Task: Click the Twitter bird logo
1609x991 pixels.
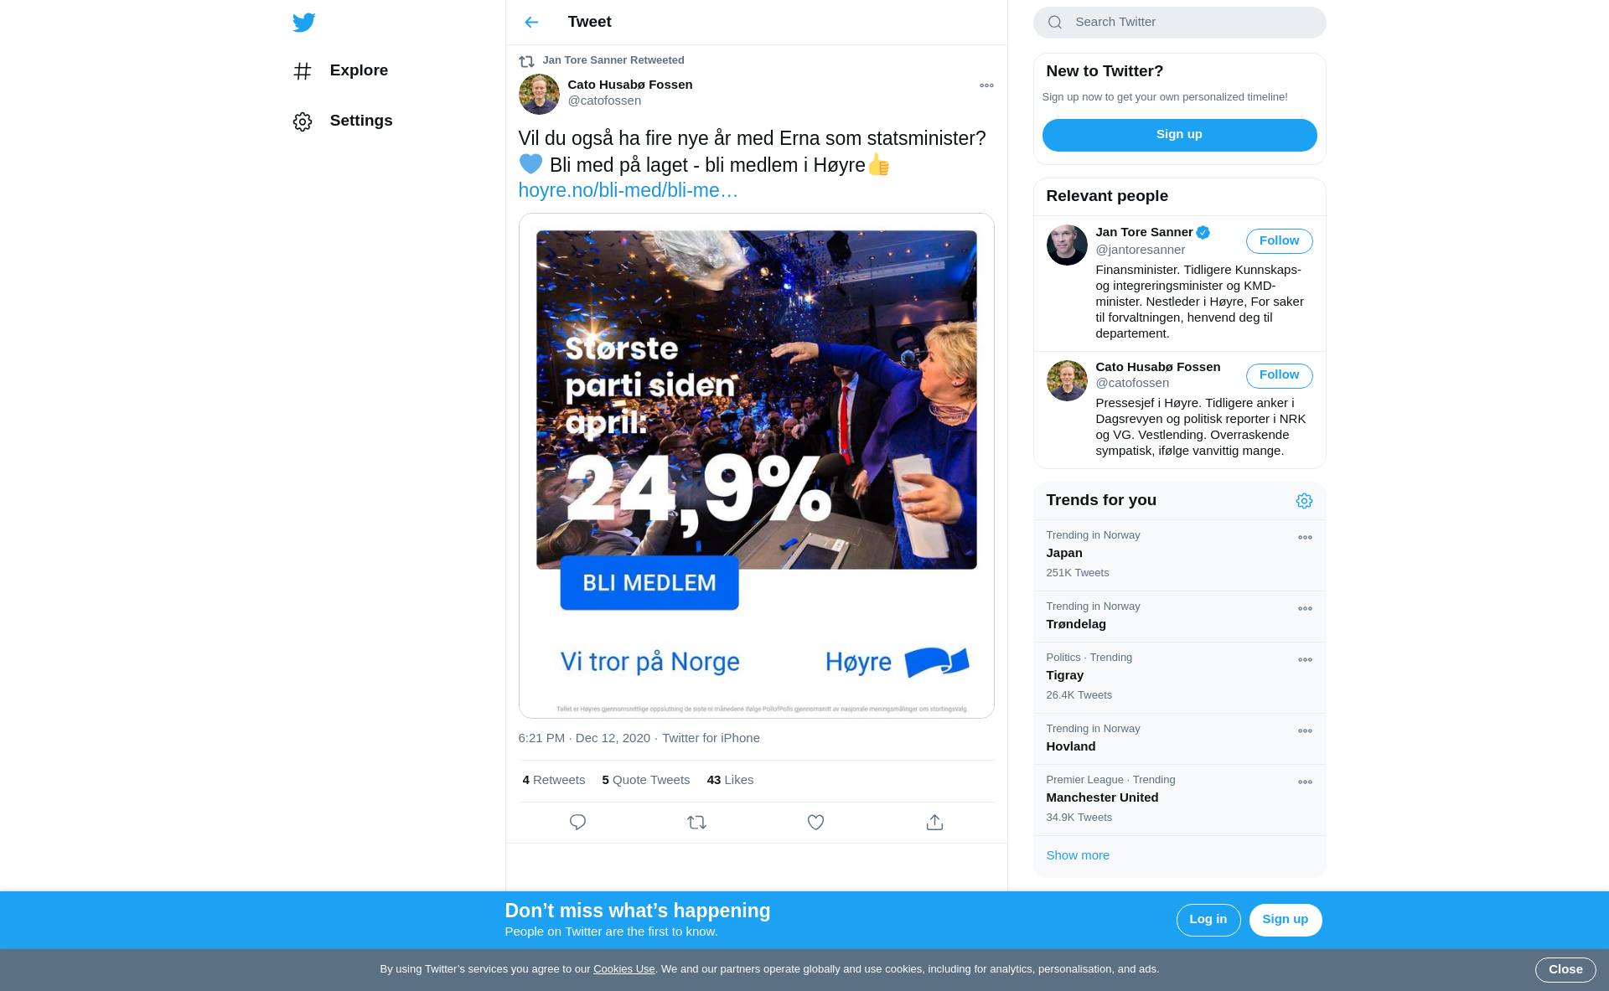Action: tap(304, 23)
